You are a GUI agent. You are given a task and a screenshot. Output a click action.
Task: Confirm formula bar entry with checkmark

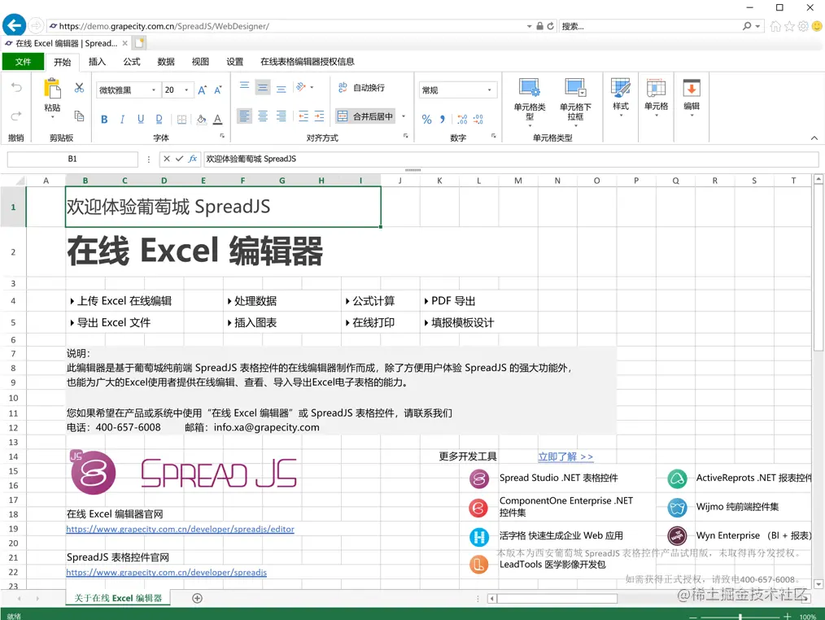[180, 159]
